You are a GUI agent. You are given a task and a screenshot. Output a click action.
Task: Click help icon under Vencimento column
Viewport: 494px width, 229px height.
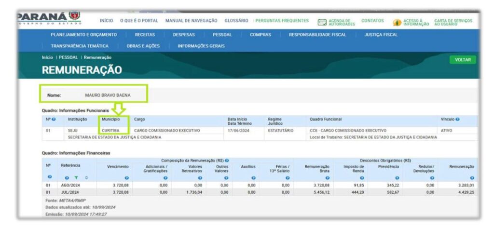[127, 178]
